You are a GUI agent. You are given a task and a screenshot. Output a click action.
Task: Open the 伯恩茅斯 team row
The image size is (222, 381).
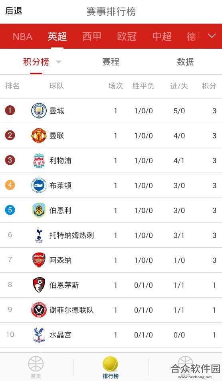pos(111,285)
